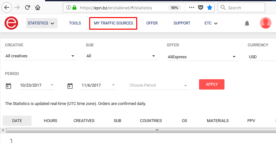Click the statistics update notice text

click(x=75, y=104)
